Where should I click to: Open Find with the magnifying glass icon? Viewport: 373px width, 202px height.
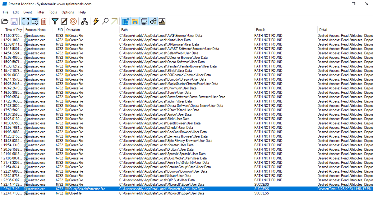[105, 21]
